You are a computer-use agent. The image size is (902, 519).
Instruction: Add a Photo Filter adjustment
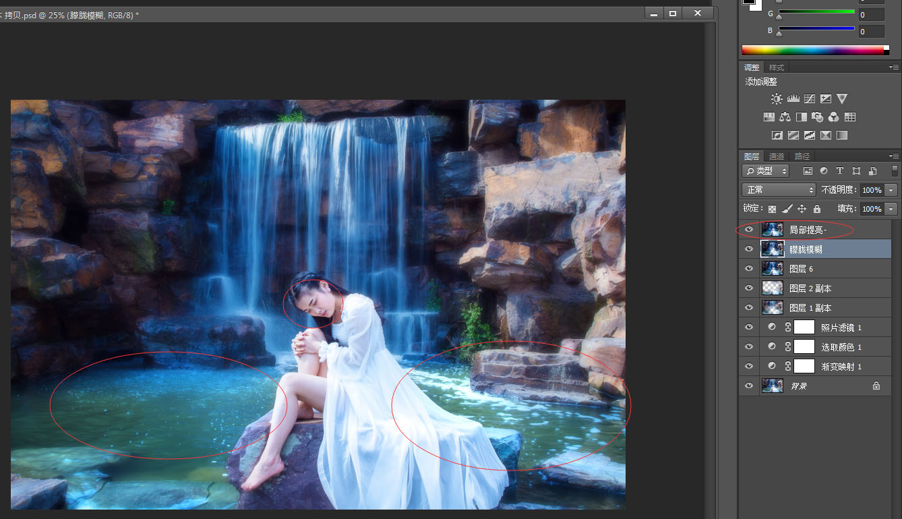[x=818, y=117]
